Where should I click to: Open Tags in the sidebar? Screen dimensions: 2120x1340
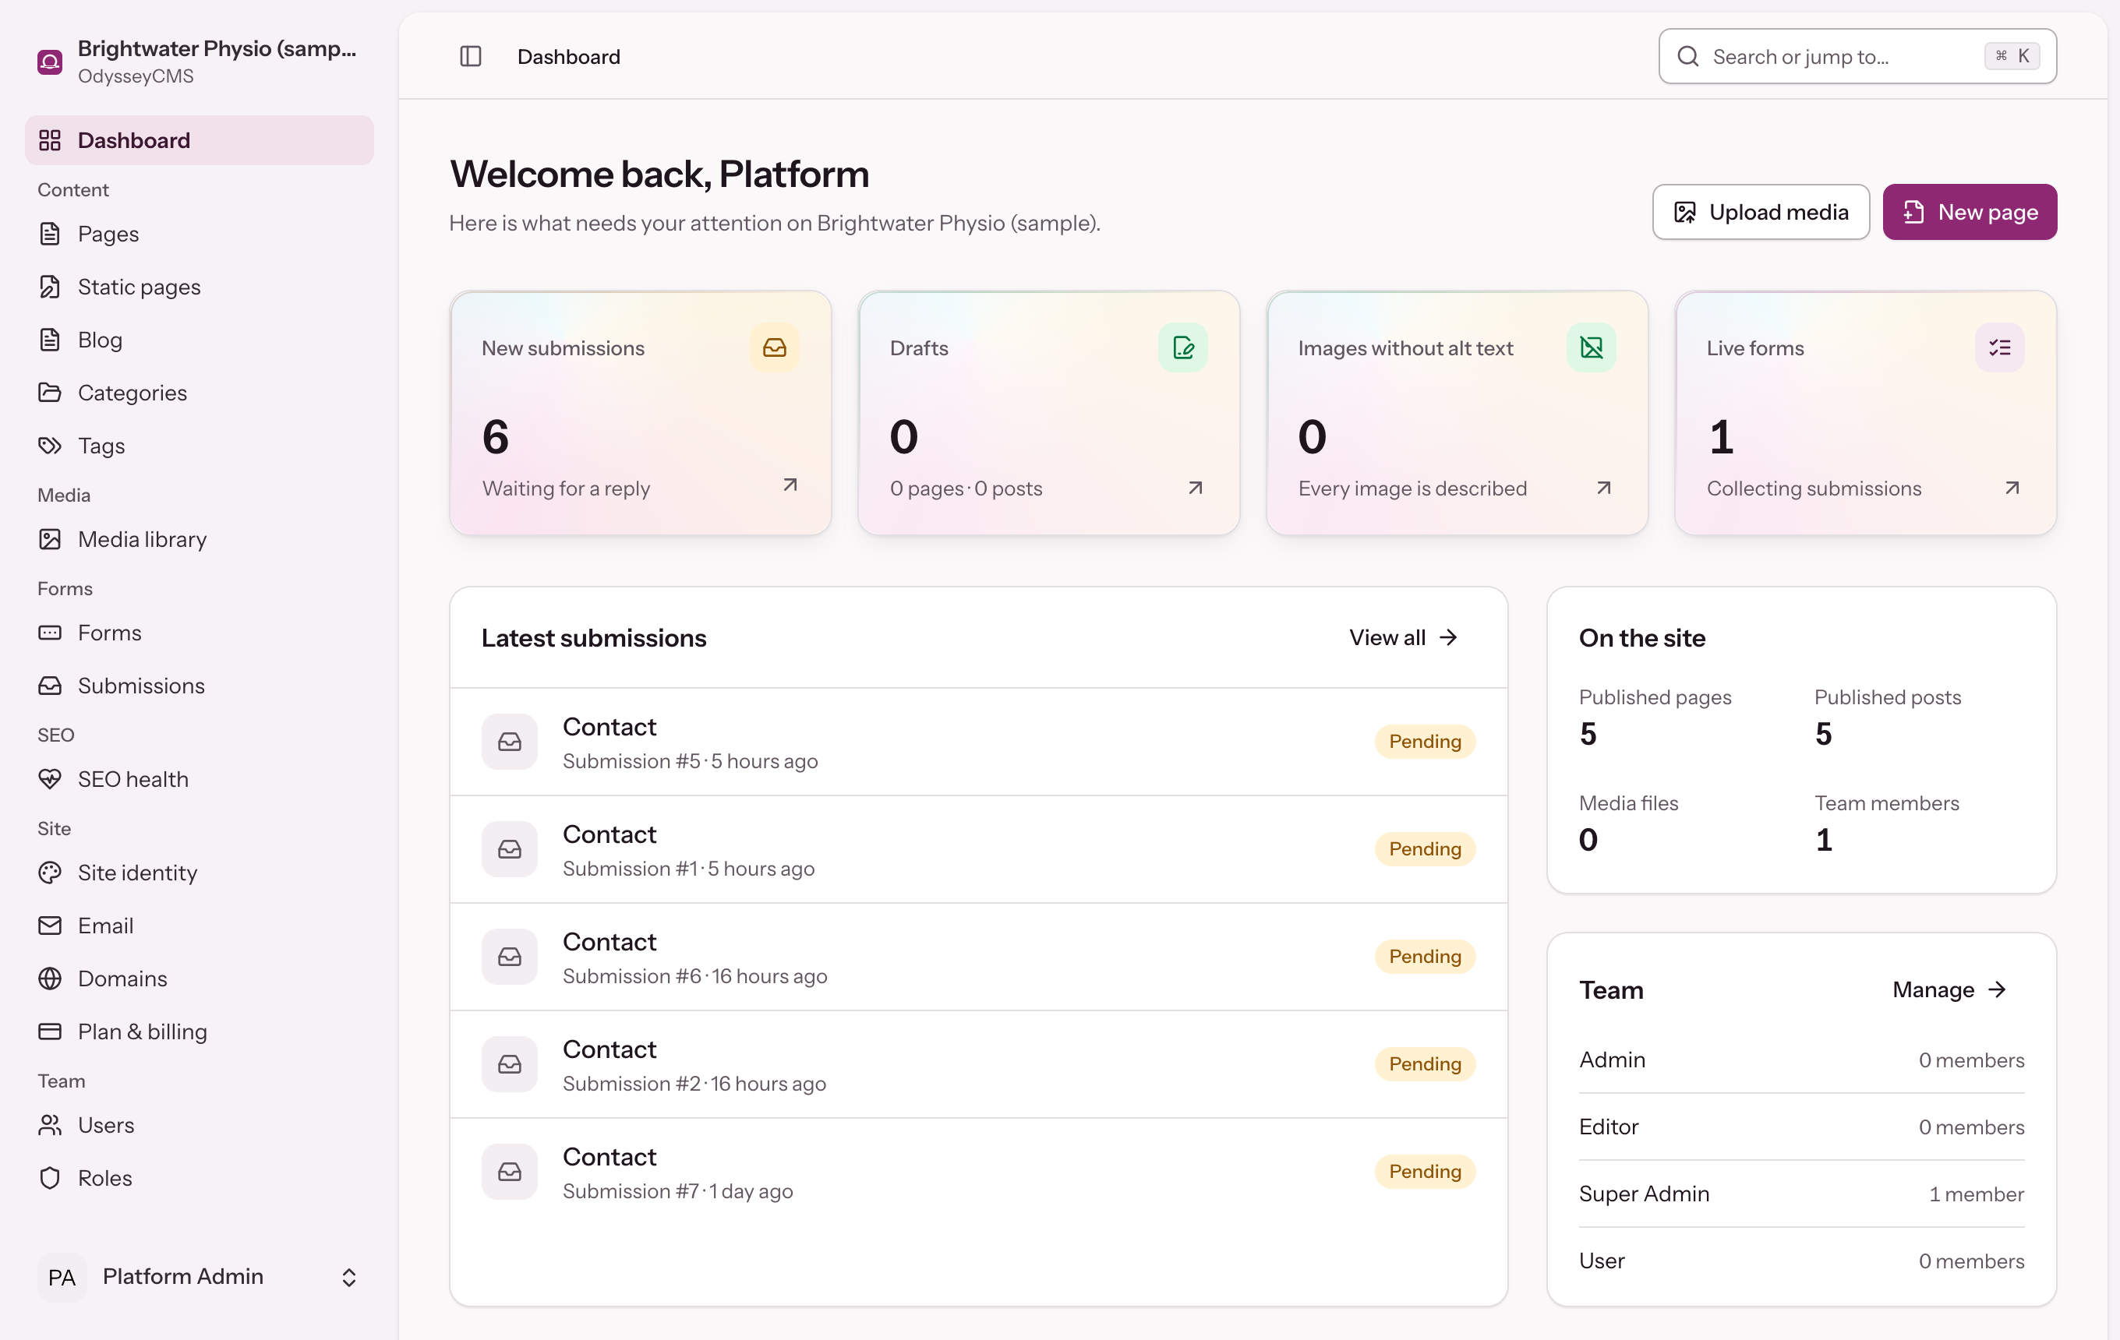pyautogui.click(x=199, y=445)
